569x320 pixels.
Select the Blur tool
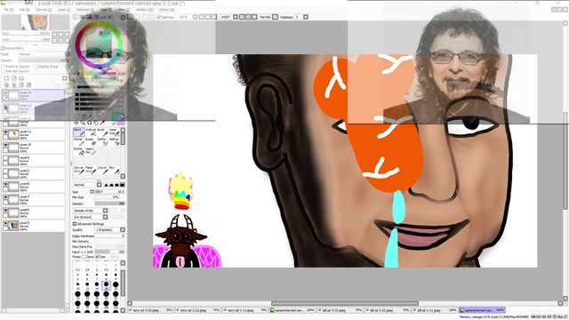[x=114, y=170]
